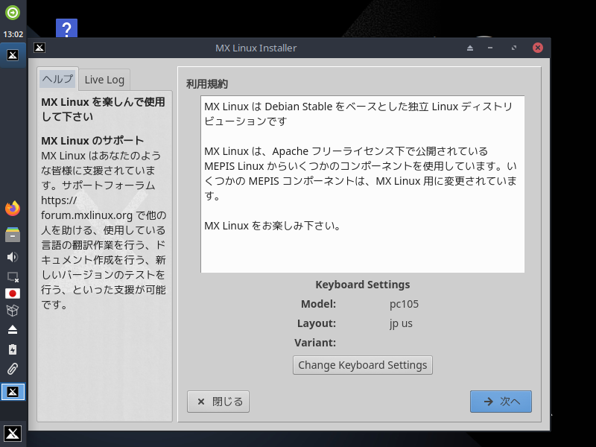Click the jp us layout value
596x447 pixels.
point(401,323)
